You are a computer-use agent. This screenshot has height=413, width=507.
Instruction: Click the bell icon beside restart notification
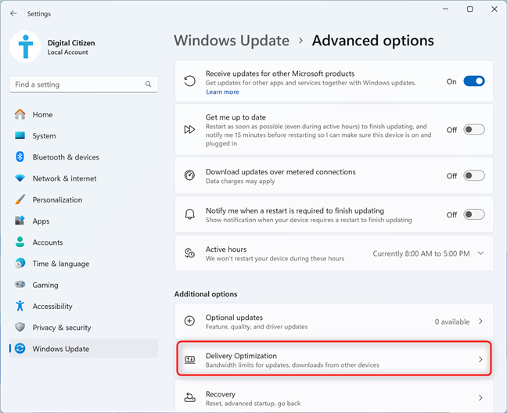[190, 214]
